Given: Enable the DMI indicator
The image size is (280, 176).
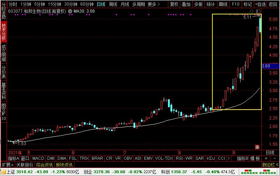Looking at the screenshot, I should tap(51, 158).
